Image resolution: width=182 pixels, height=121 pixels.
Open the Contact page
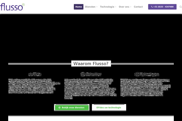tap(138, 7)
